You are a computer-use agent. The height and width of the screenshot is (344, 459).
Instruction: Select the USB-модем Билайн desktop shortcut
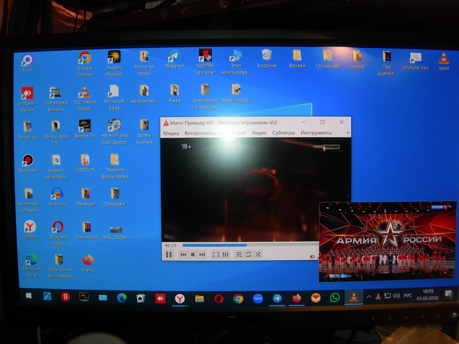[x=55, y=99]
